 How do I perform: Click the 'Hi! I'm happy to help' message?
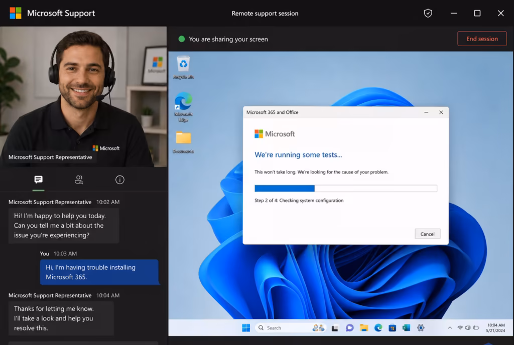[64, 226]
